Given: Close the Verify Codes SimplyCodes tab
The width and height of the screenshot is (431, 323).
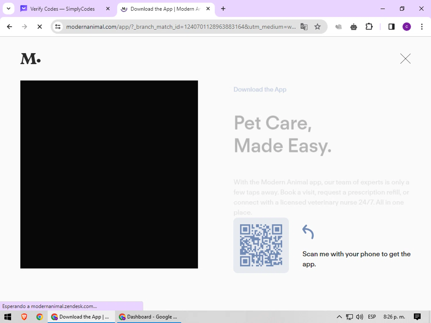Looking at the screenshot, I should [108, 9].
